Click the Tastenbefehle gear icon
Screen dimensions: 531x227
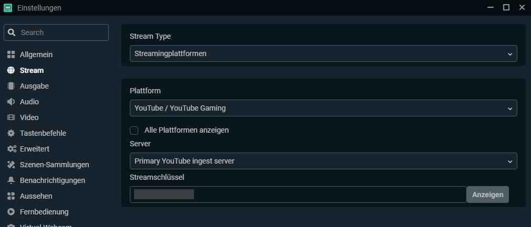11,133
